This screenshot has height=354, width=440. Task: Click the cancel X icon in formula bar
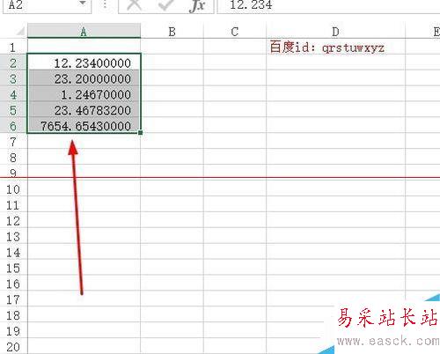(135, 5)
